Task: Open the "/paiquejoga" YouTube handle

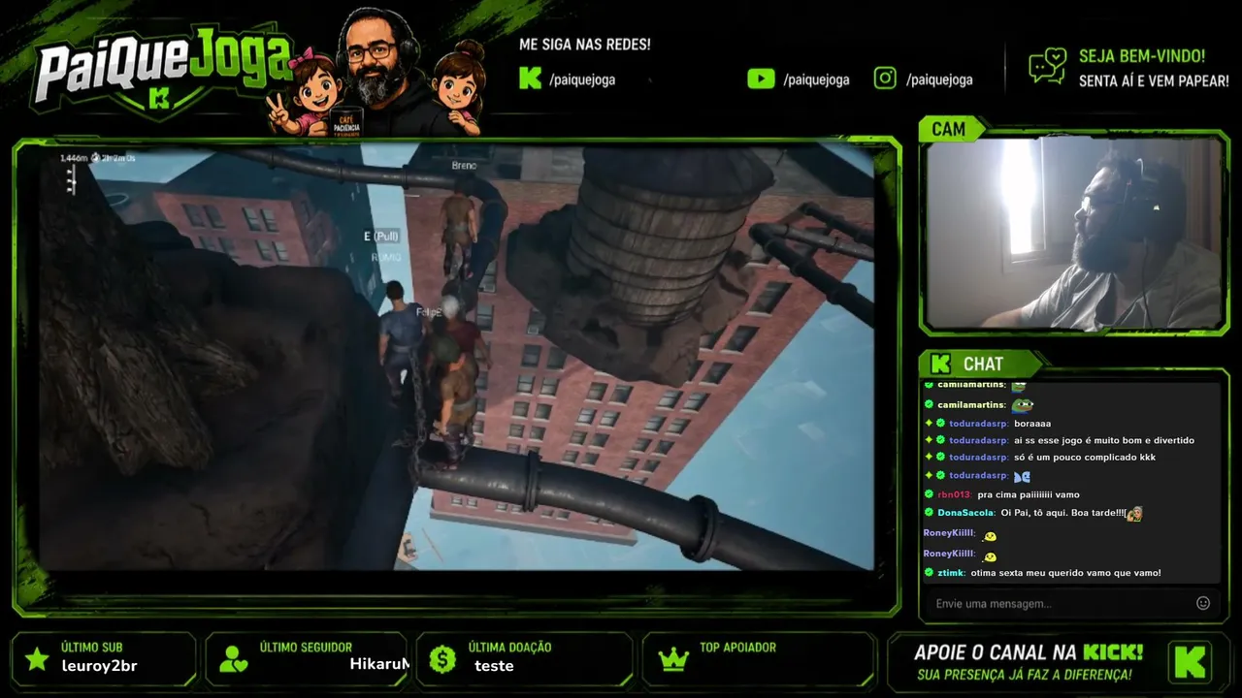Action: tap(816, 79)
